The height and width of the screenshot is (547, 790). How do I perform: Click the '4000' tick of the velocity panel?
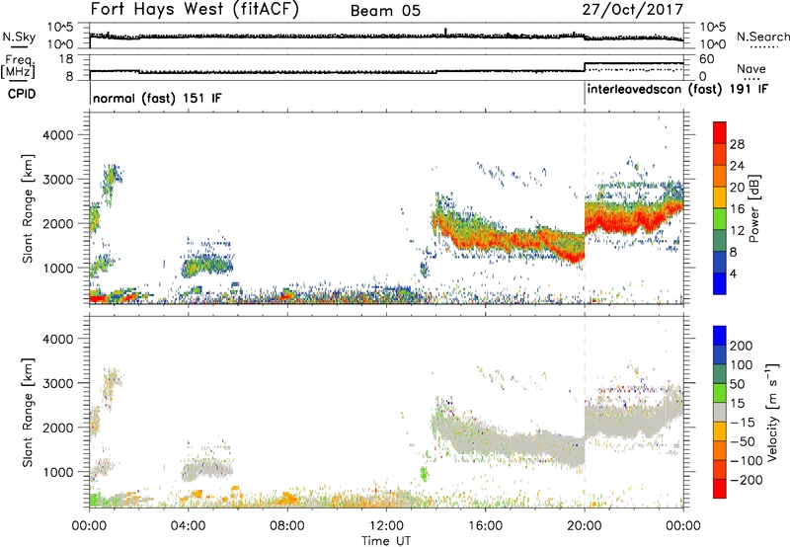(57, 339)
